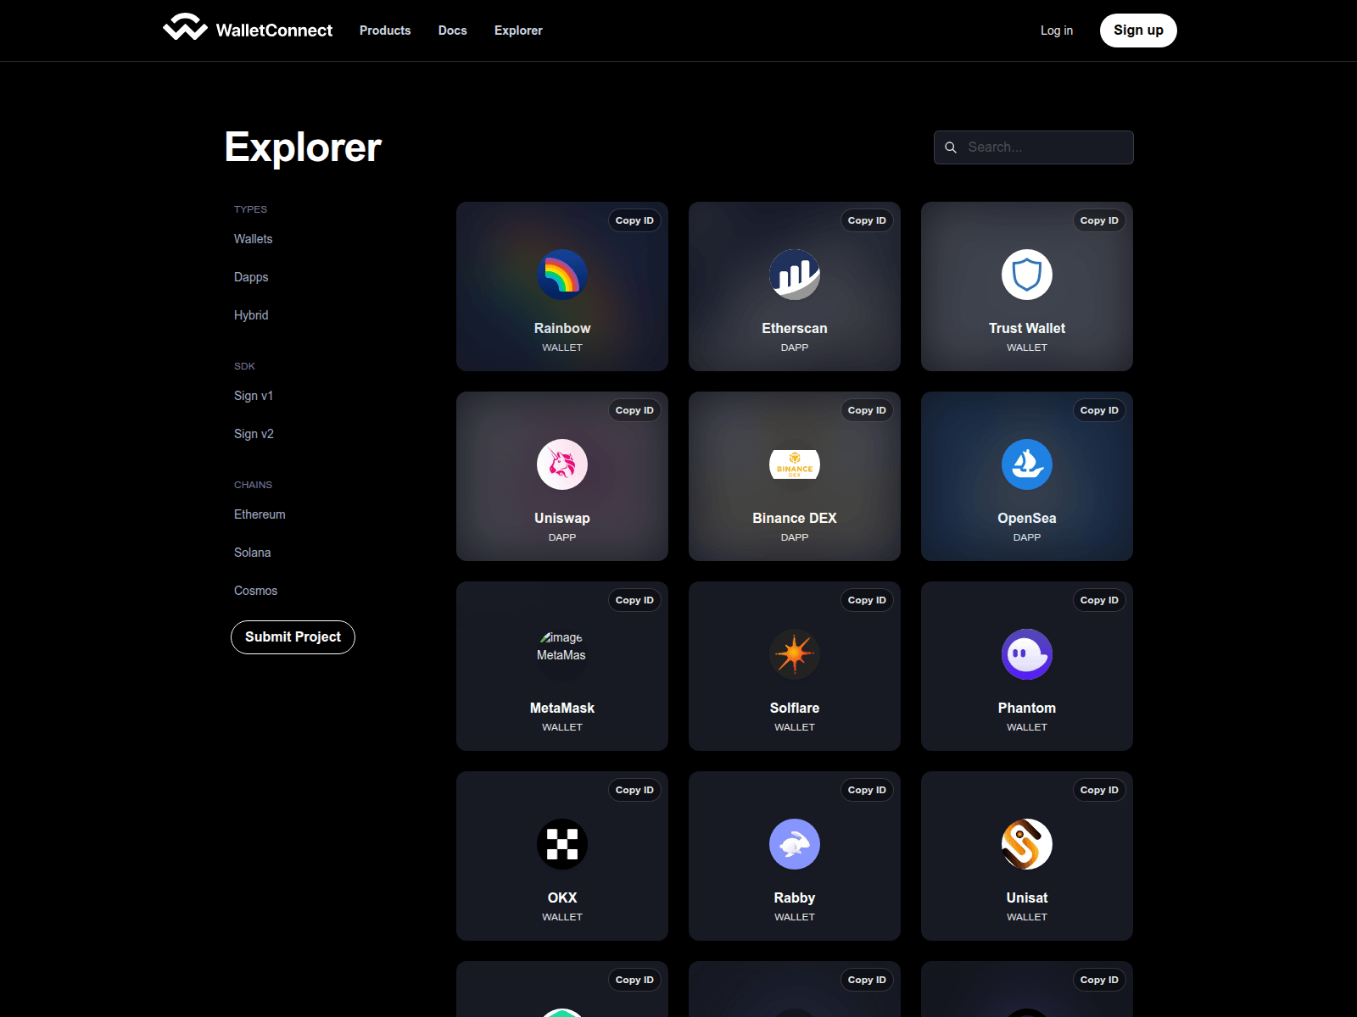The height and width of the screenshot is (1017, 1357).
Task: Focus the Search input field
Action: (1034, 147)
